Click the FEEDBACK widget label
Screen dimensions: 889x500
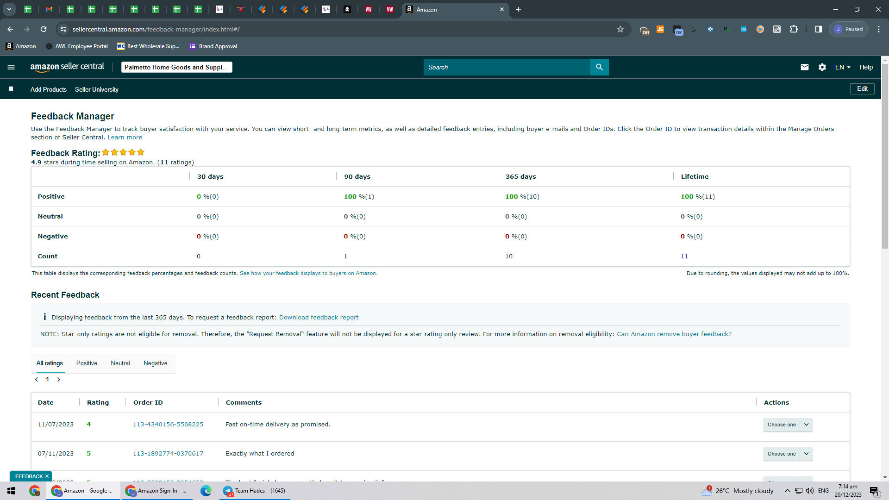point(29,476)
